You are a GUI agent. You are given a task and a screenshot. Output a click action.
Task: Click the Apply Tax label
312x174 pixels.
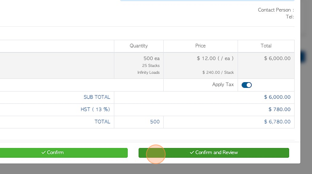pos(223,85)
